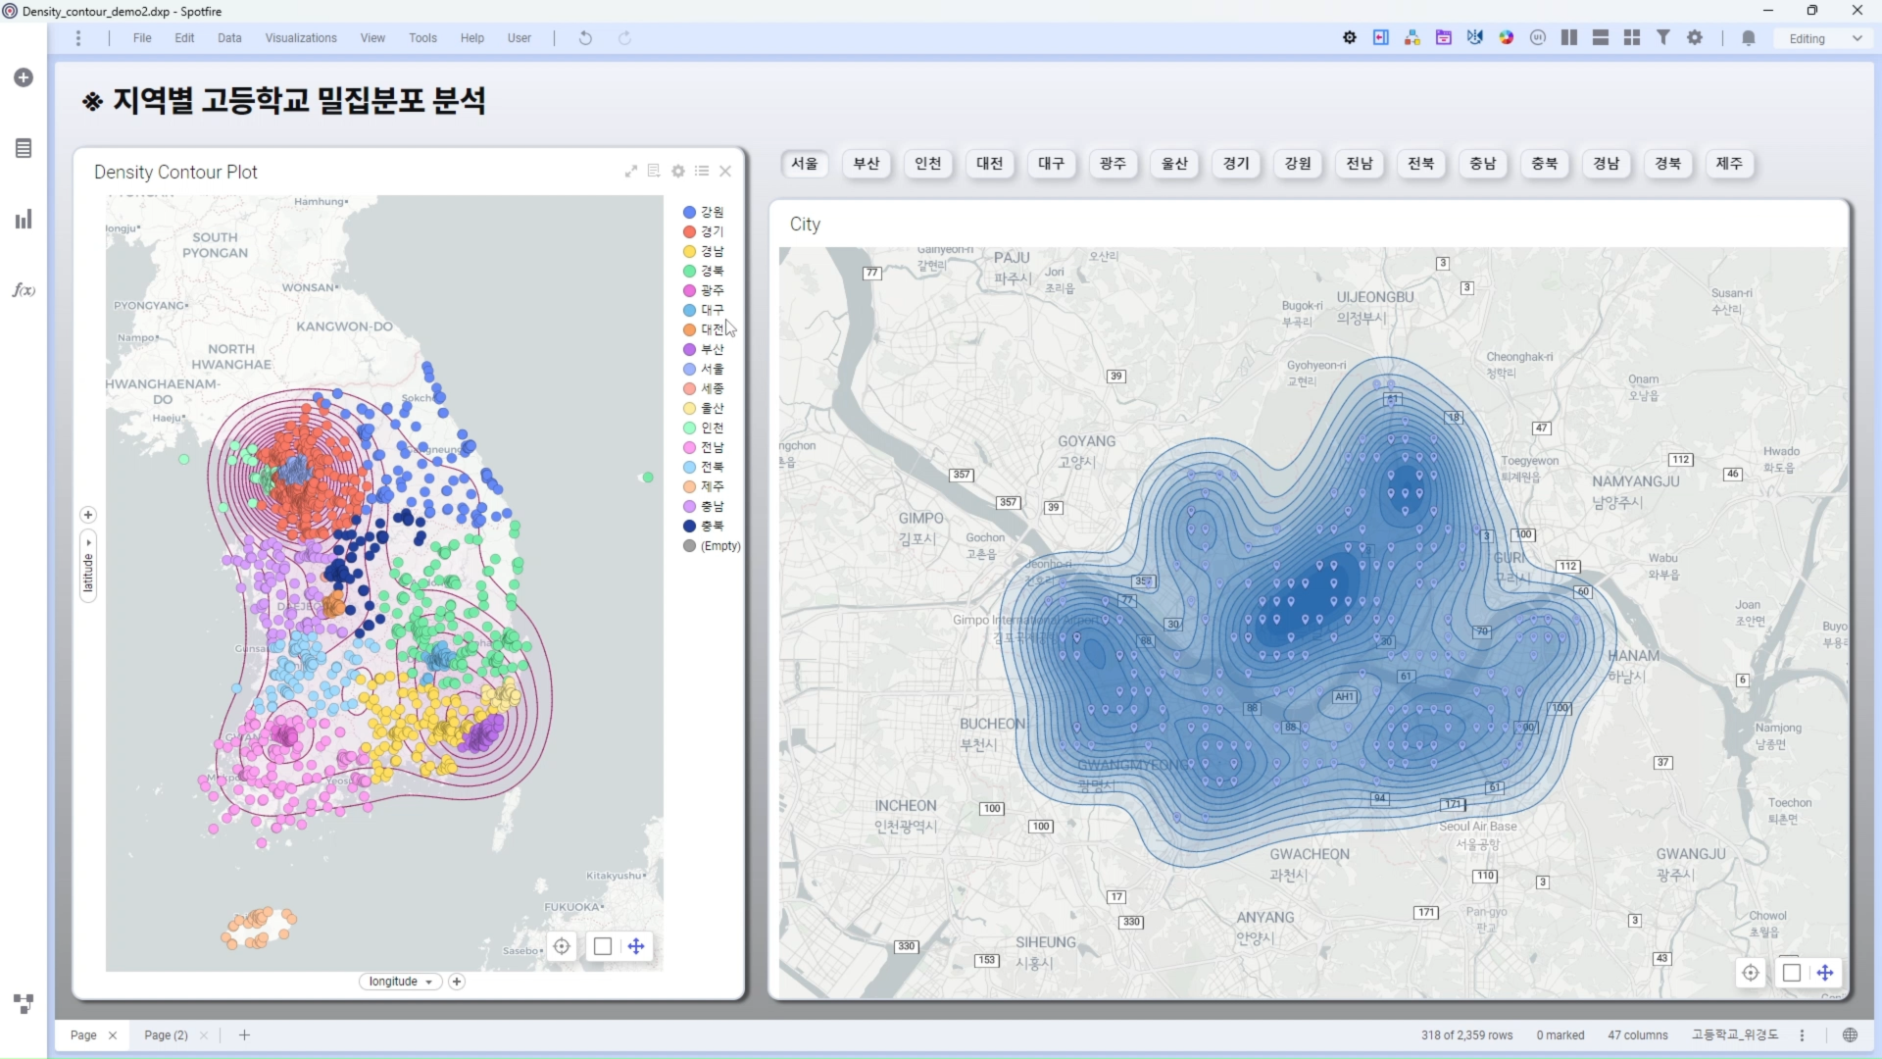The image size is (1882, 1059).
Task: Choose pan mode on City map
Action: [1825, 973]
